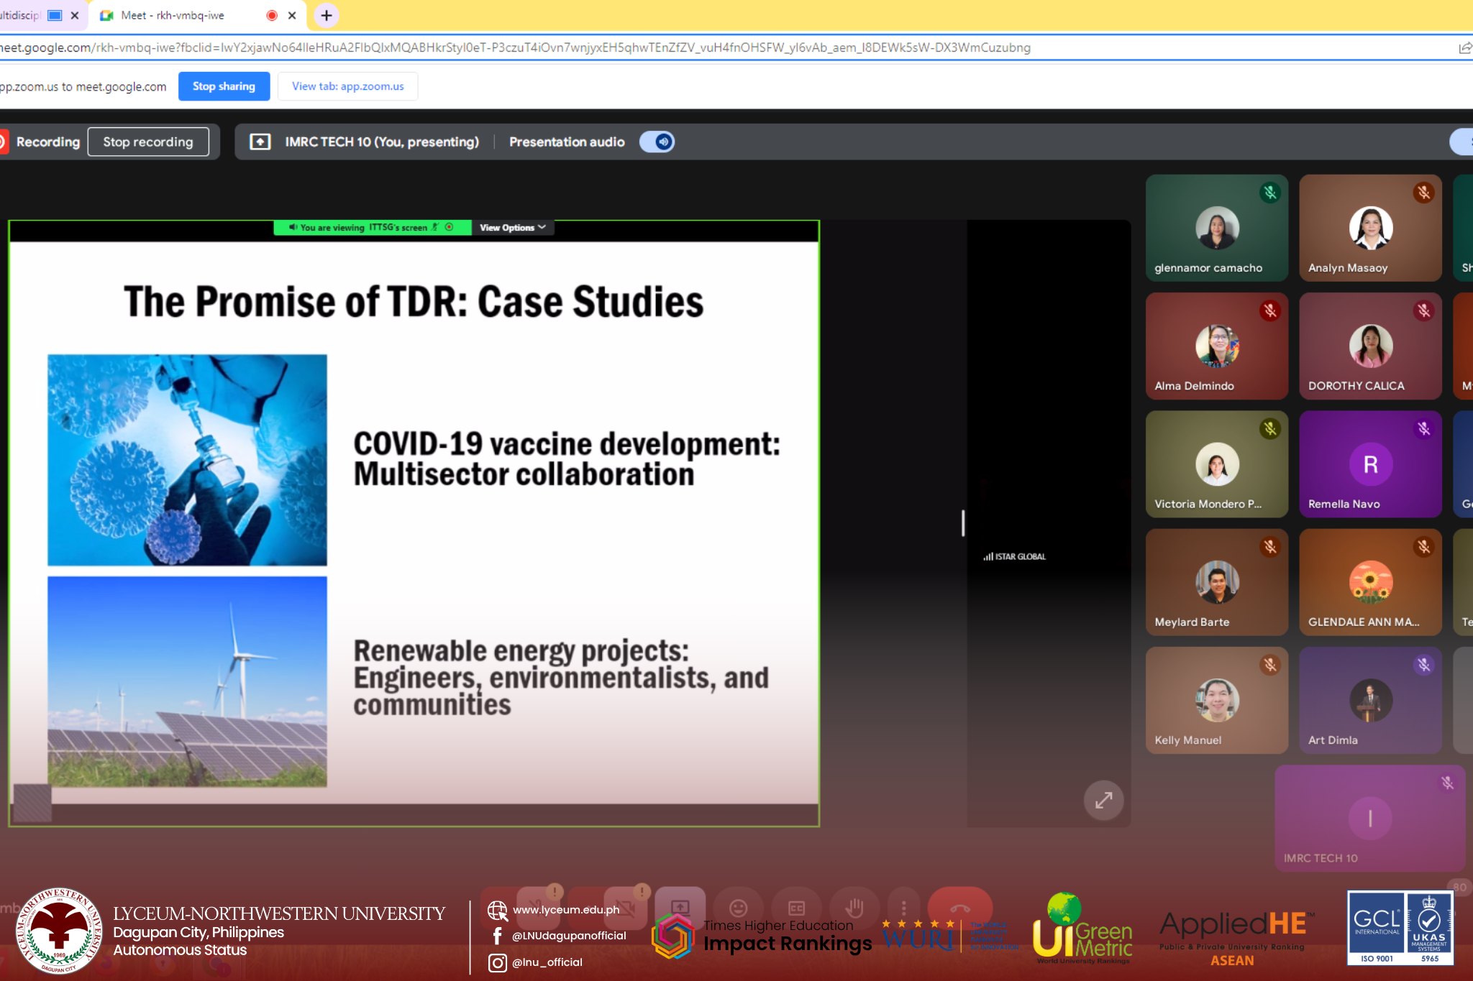Raise hand using the hand icon

[854, 908]
